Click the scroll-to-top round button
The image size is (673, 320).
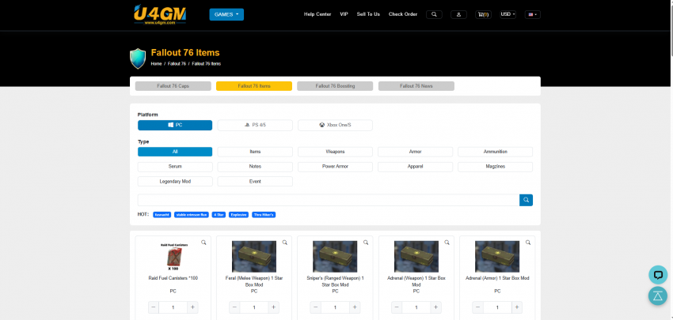(x=657, y=296)
